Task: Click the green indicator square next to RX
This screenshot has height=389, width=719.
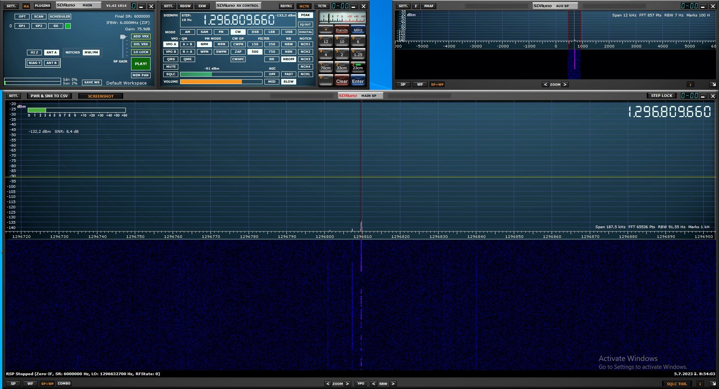Action: pos(68,26)
